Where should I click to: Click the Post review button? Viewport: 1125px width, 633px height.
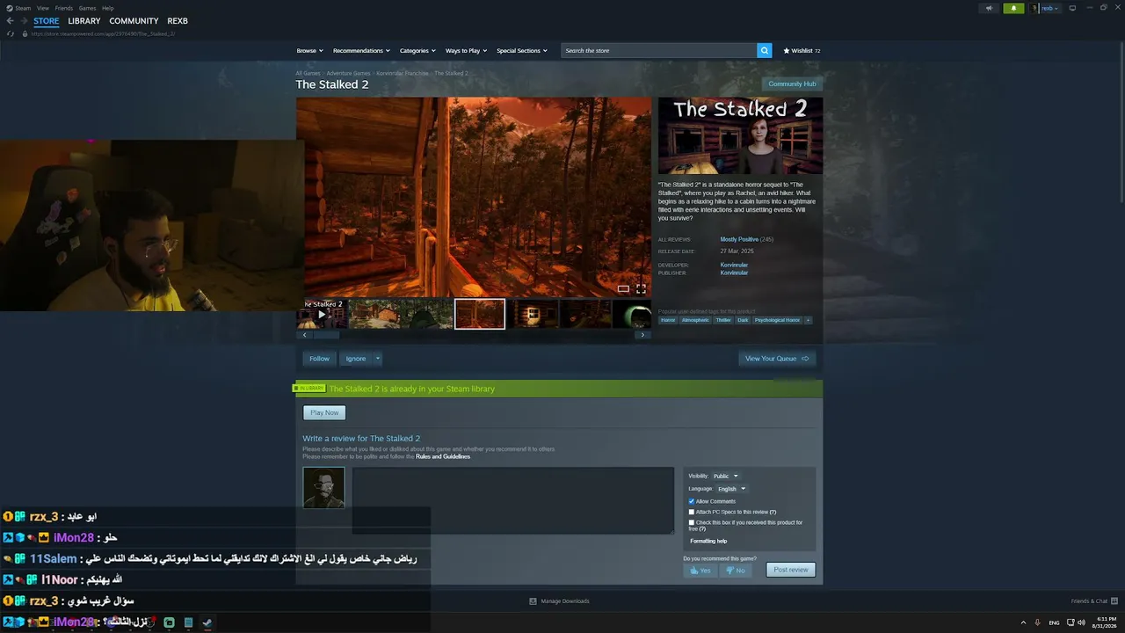click(x=791, y=571)
